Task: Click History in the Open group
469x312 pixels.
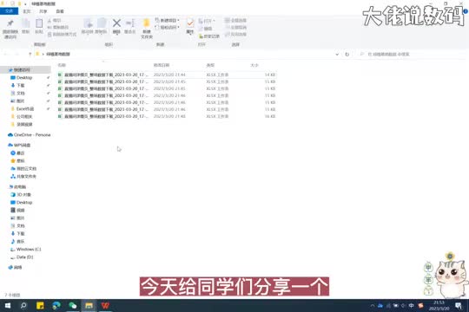Action: pyautogui.click(x=209, y=36)
